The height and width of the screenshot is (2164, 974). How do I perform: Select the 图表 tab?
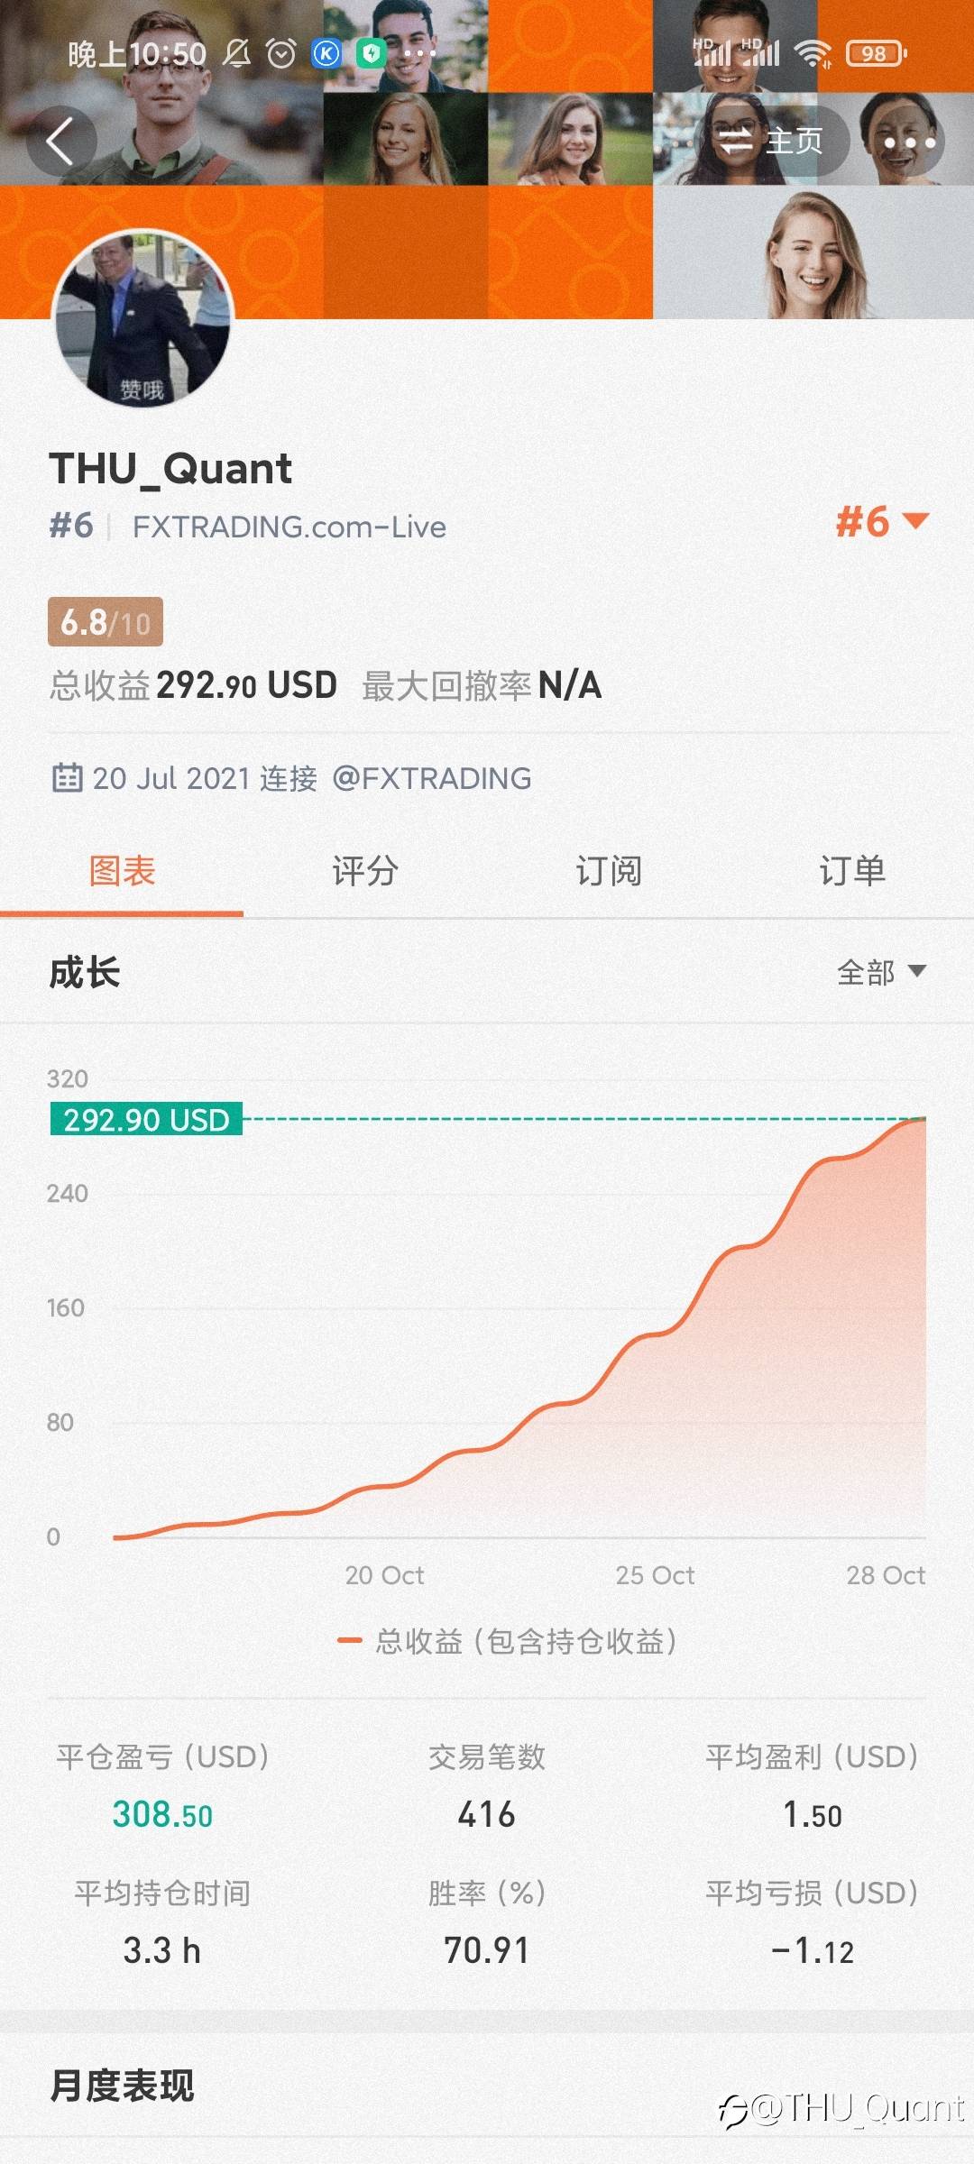[x=122, y=871]
